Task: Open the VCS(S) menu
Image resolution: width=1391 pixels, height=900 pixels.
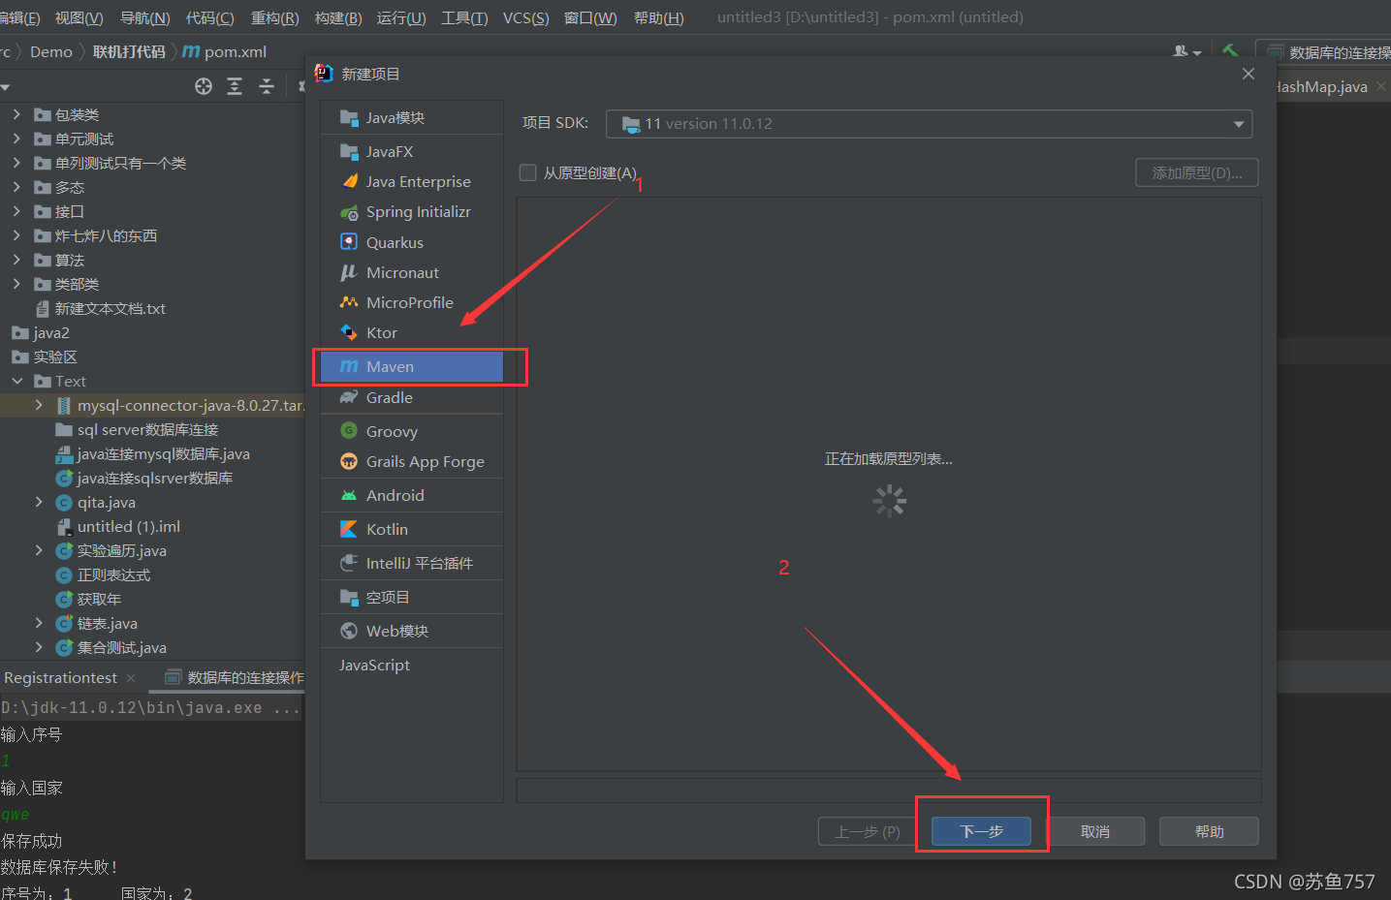Action: tap(525, 17)
